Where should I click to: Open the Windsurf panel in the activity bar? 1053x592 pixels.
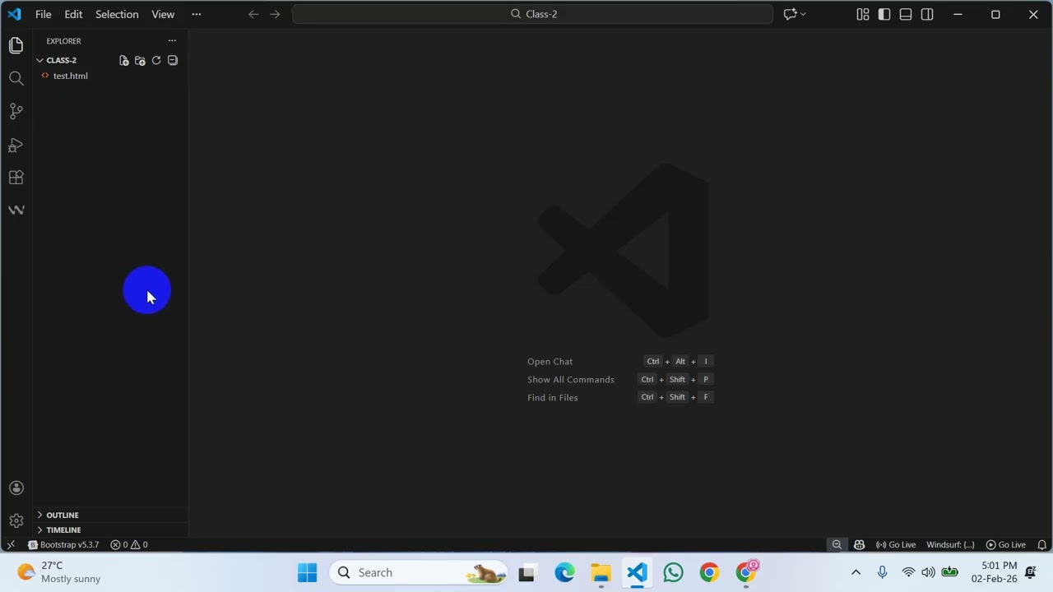(16, 210)
